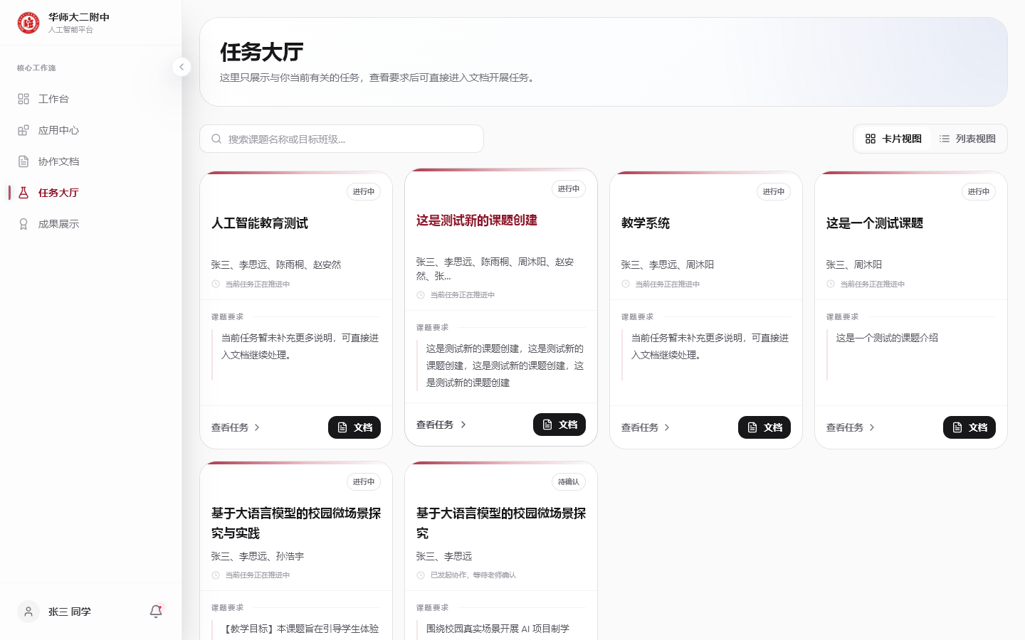Click the 张三 同学 user name
The width and height of the screenshot is (1025, 640).
pos(70,612)
